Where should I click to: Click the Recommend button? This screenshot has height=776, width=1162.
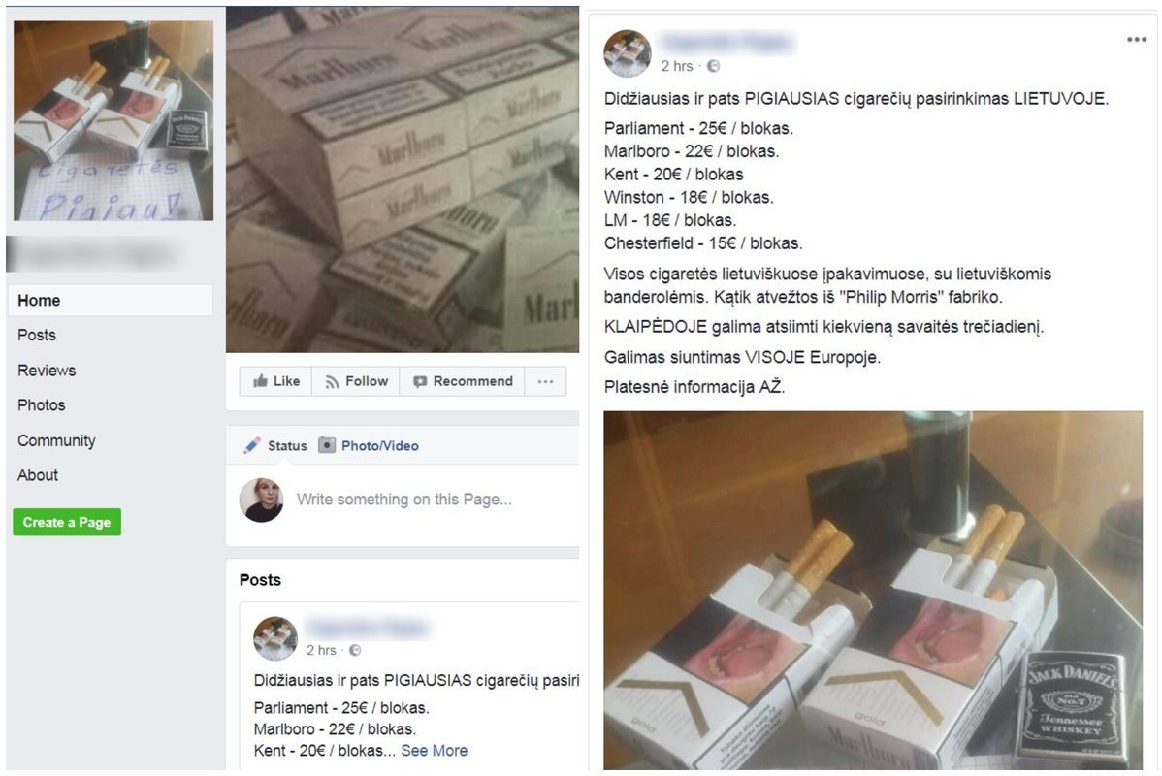click(463, 381)
